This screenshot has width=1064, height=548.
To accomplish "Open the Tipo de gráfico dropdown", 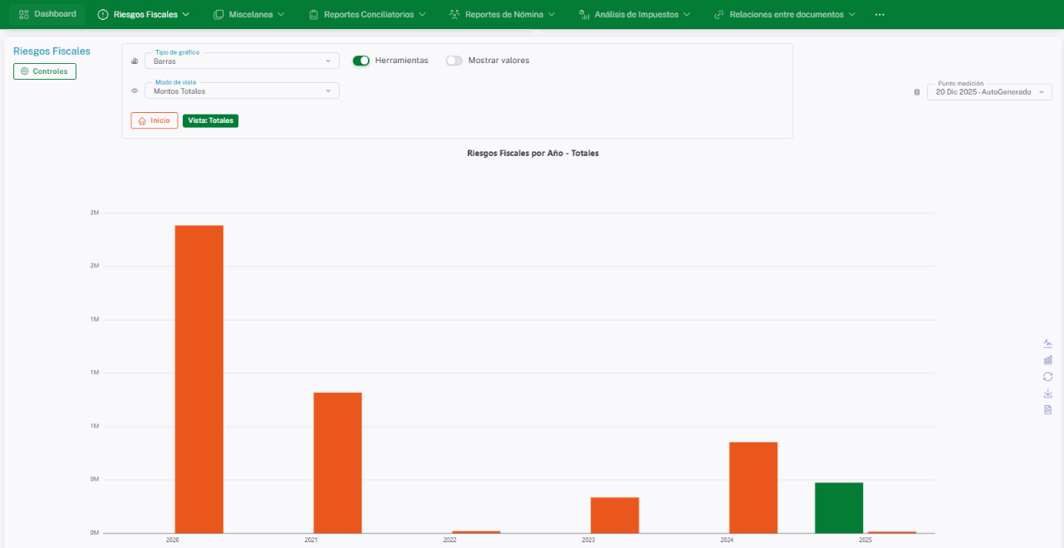I will pyautogui.click(x=242, y=61).
